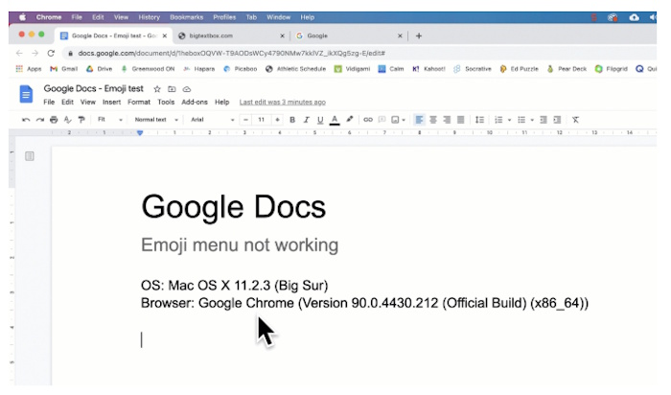Click the Move to folder icon
671x395 pixels.
[x=172, y=89]
